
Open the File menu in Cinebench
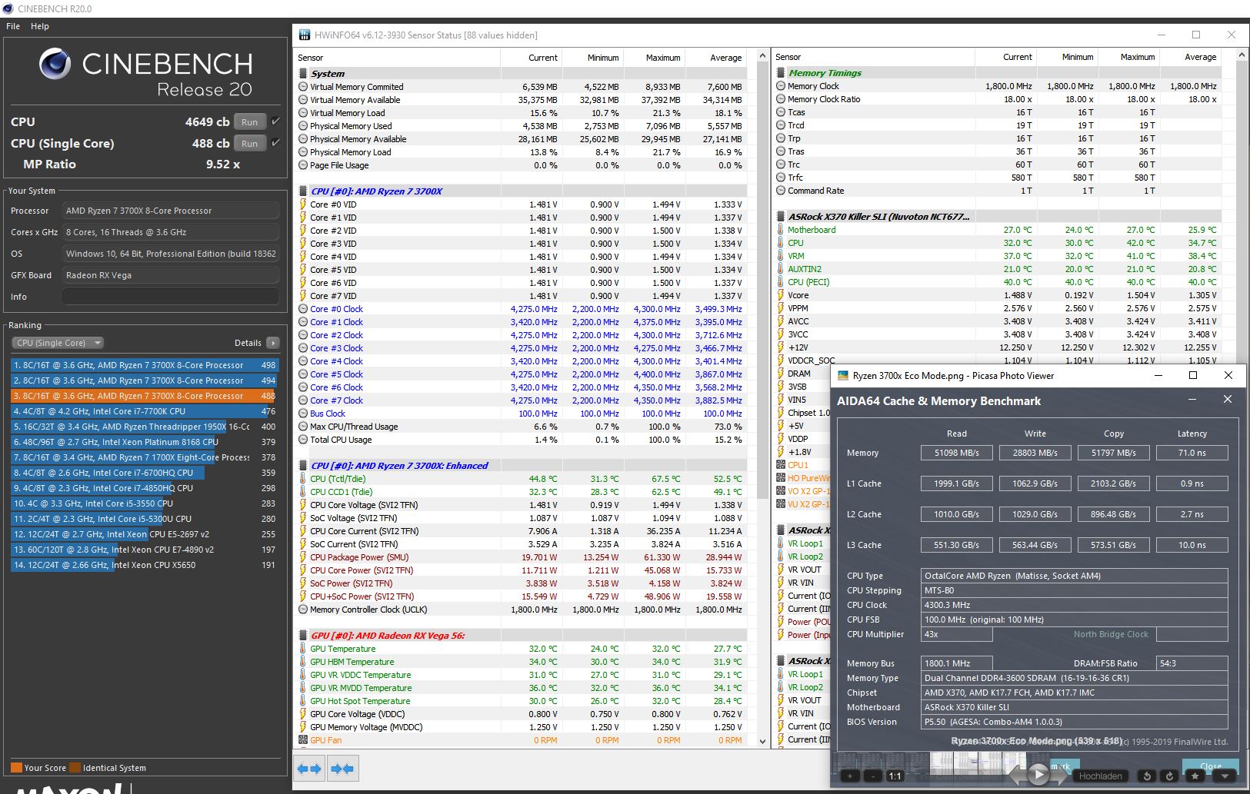click(x=12, y=25)
